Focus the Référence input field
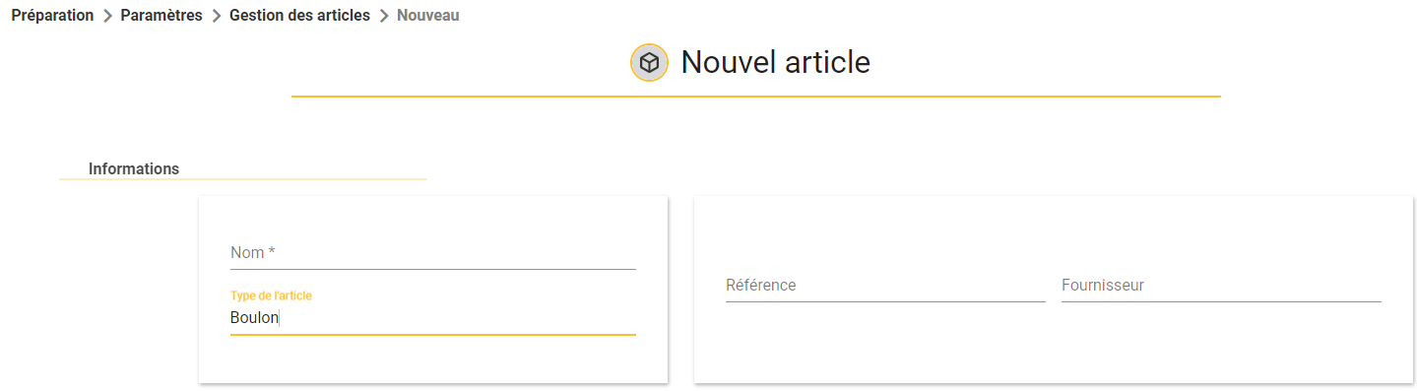Viewport: 1417px width, 391px height. [x=885, y=286]
